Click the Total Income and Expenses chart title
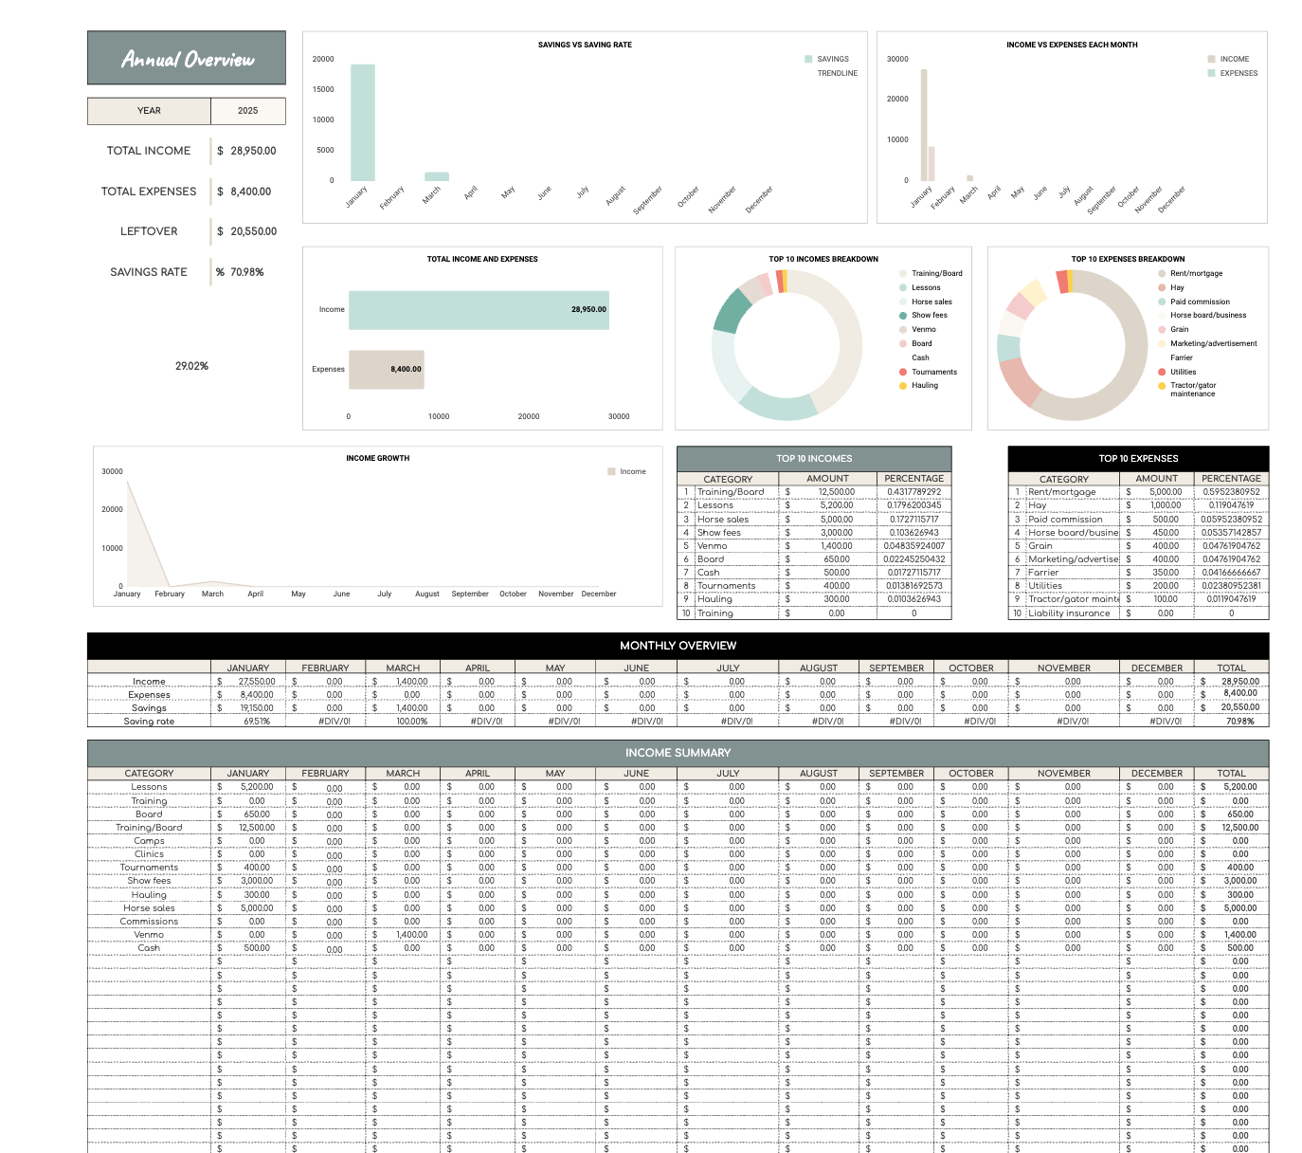This screenshot has height=1153, width=1302. click(482, 259)
